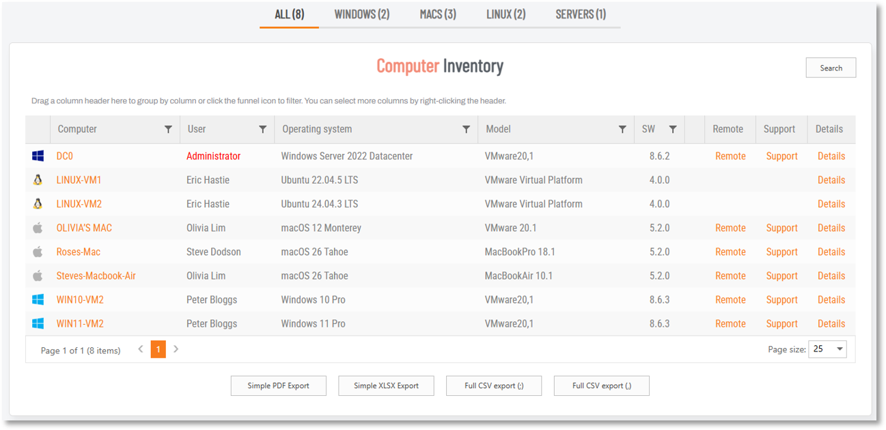Click the Windows logo icon beside DC0
This screenshot has width=886, height=430.
coord(38,157)
